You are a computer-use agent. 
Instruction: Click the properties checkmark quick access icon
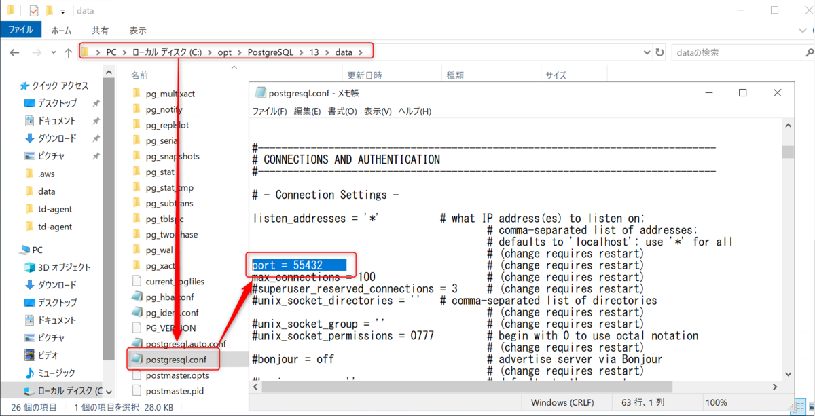pyautogui.click(x=34, y=10)
